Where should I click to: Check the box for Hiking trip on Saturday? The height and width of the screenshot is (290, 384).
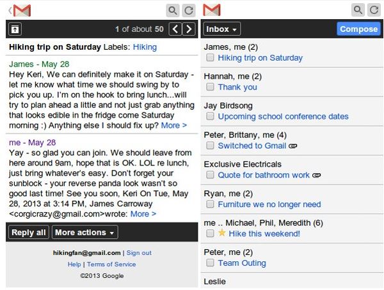(210, 58)
